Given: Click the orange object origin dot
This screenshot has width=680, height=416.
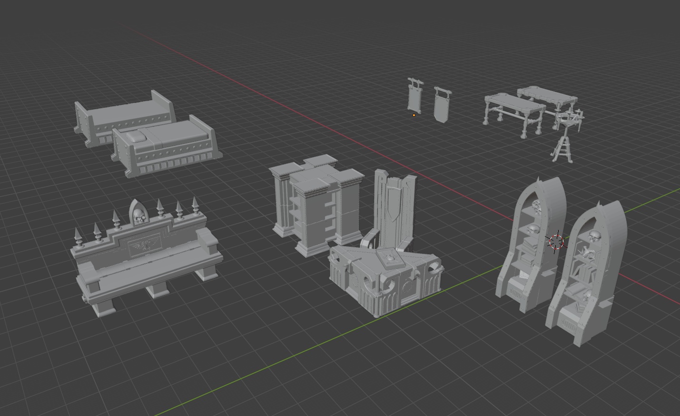Looking at the screenshot, I should tap(414, 115).
